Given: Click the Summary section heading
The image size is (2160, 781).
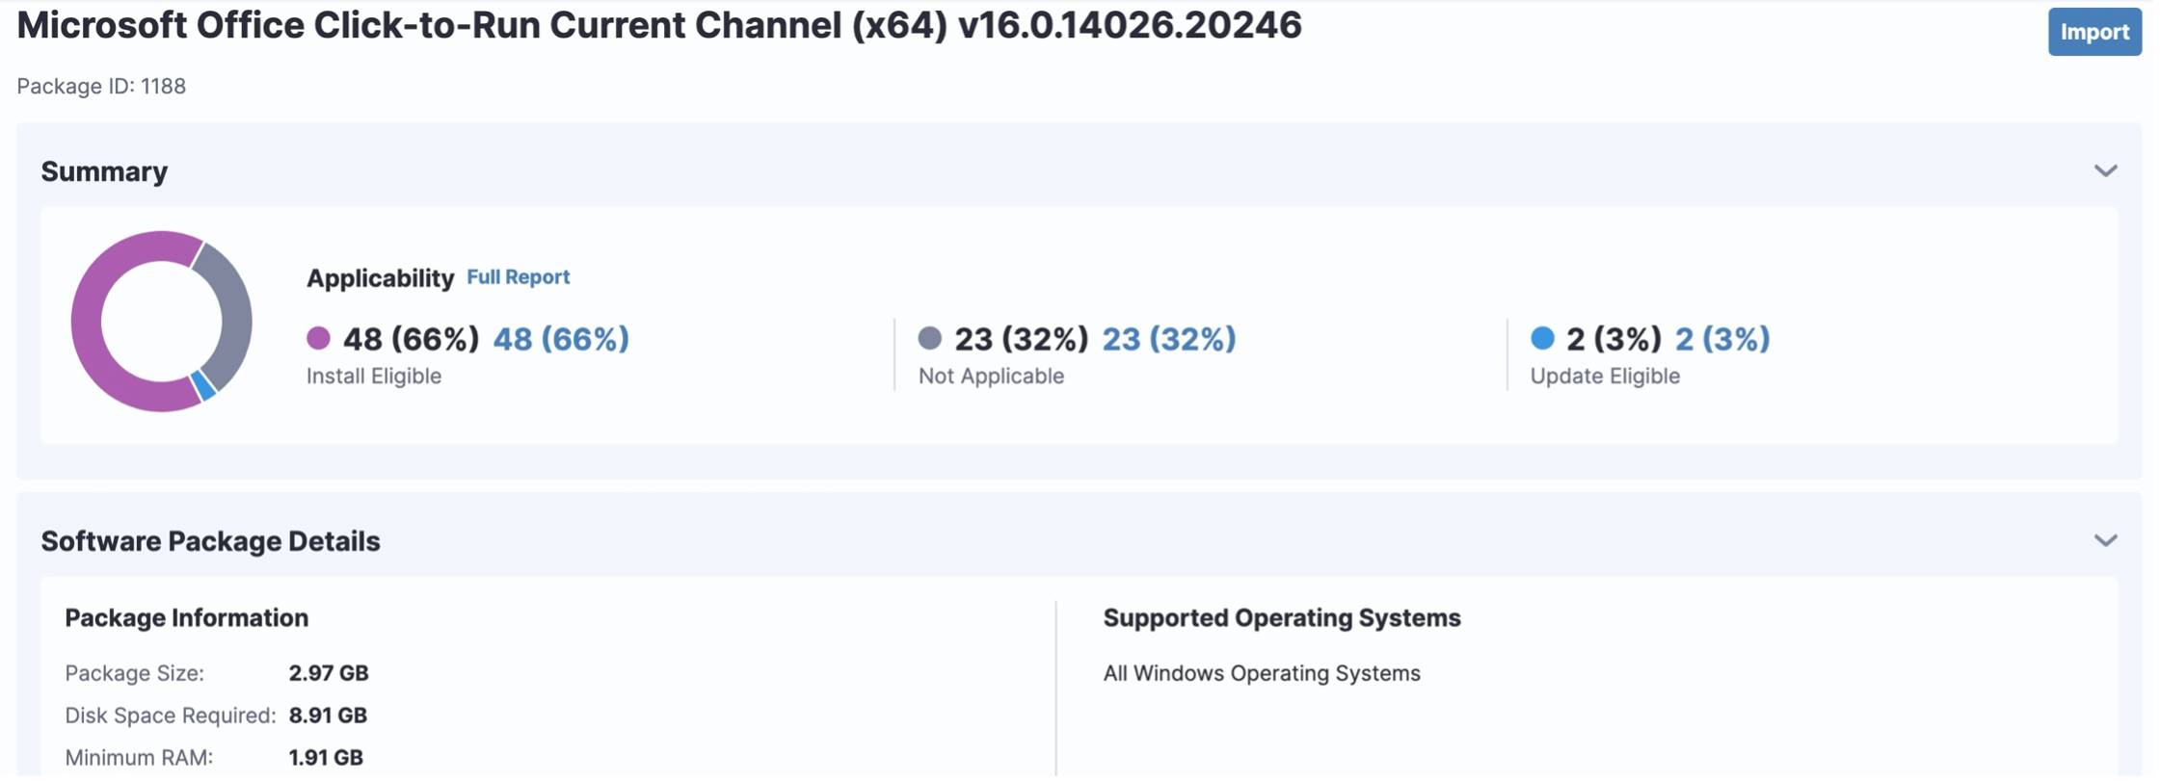Looking at the screenshot, I should pyautogui.click(x=104, y=171).
